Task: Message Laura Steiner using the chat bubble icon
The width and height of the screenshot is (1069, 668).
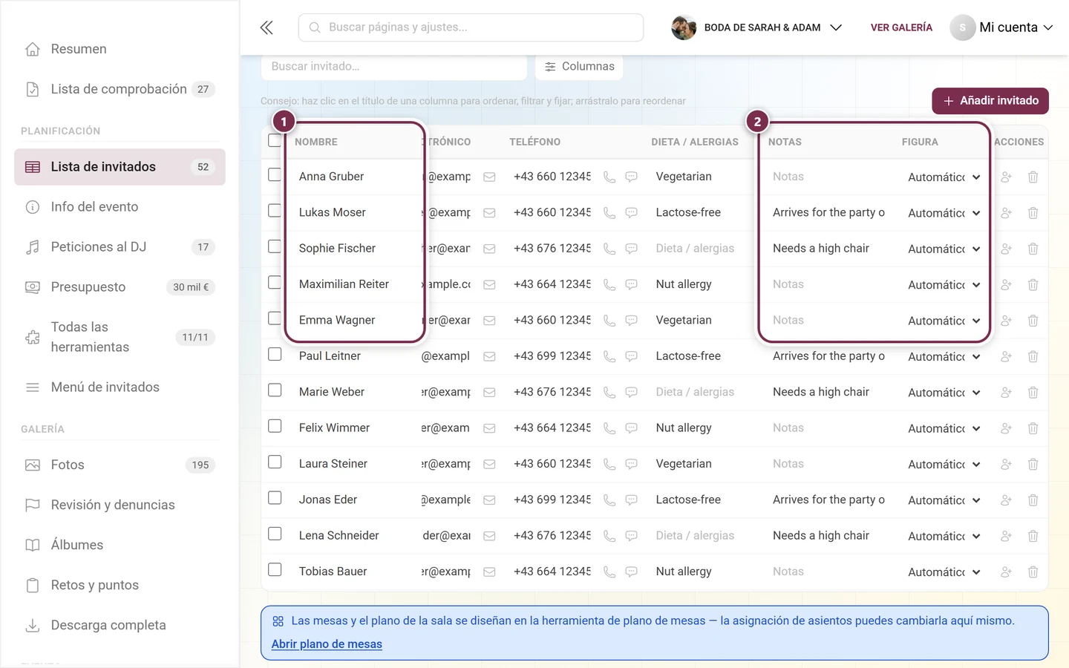Action: click(x=632, y=464)
